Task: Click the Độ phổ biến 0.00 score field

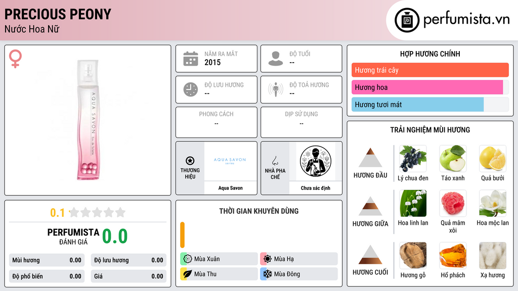Action: [47, 276]
